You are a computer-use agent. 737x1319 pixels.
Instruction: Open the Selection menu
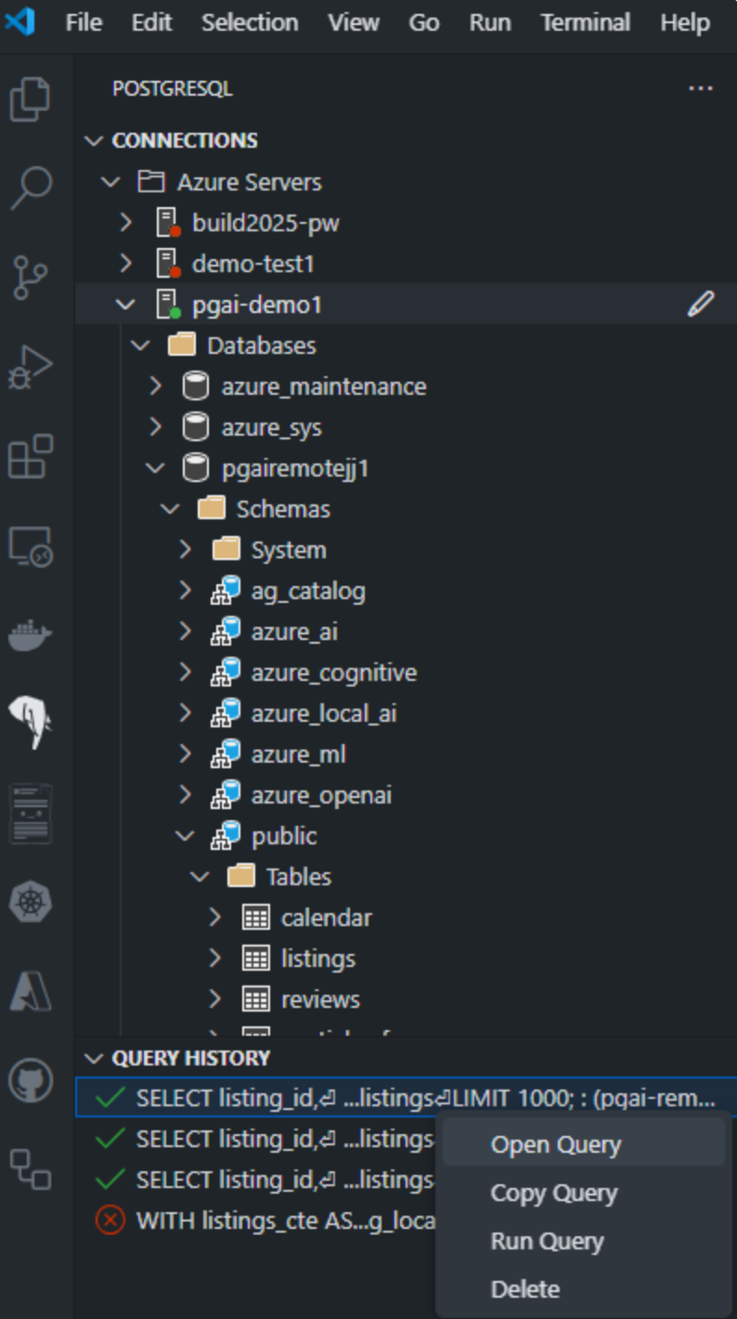pyautogui.click(x=250, y=22)
